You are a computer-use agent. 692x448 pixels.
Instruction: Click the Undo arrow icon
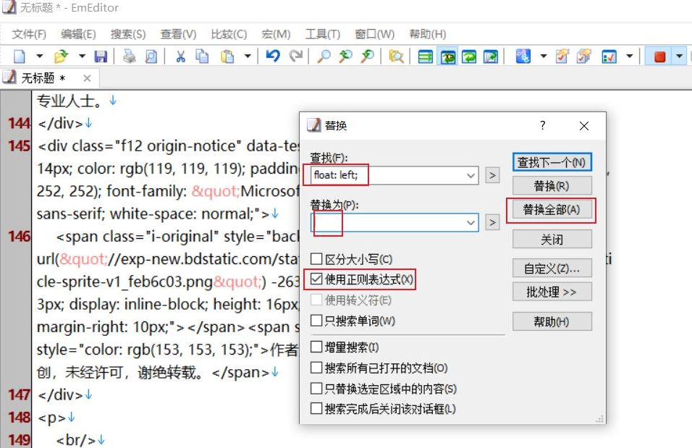tap(272, 56)
